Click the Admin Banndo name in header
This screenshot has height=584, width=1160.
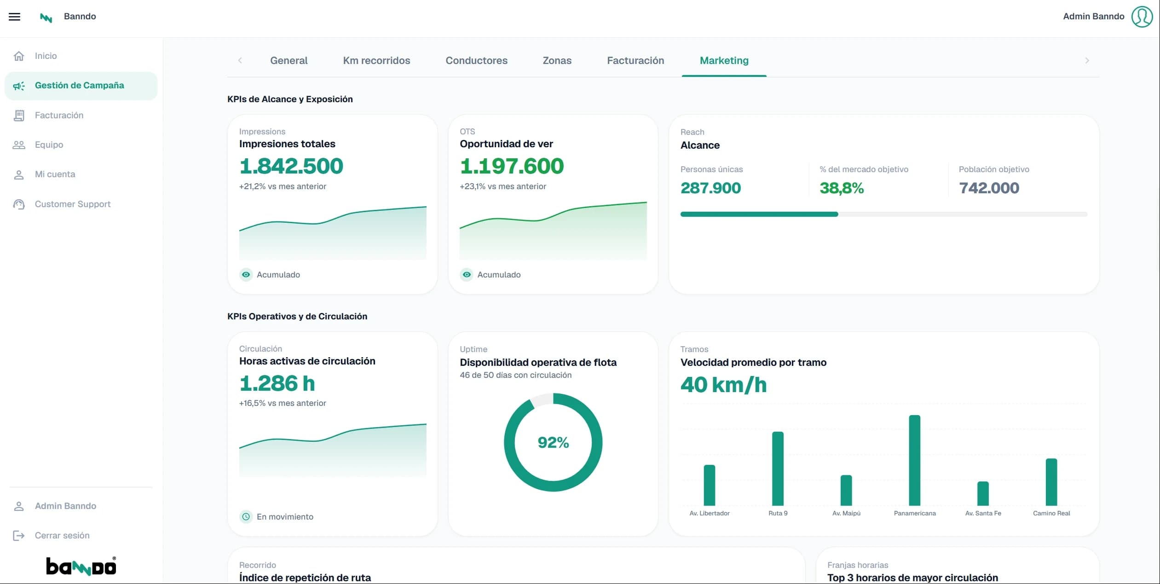1093,17
